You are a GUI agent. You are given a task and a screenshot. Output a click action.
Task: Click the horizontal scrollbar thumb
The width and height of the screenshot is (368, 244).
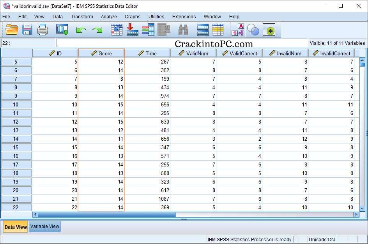tap(107, 214)
